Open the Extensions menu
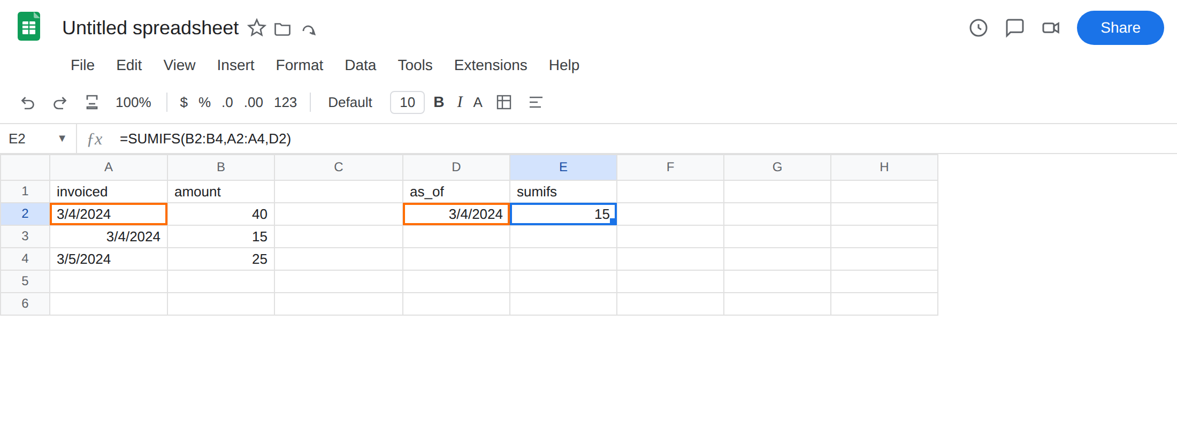Screen dimensions: 1177x428 coord(491,65)
